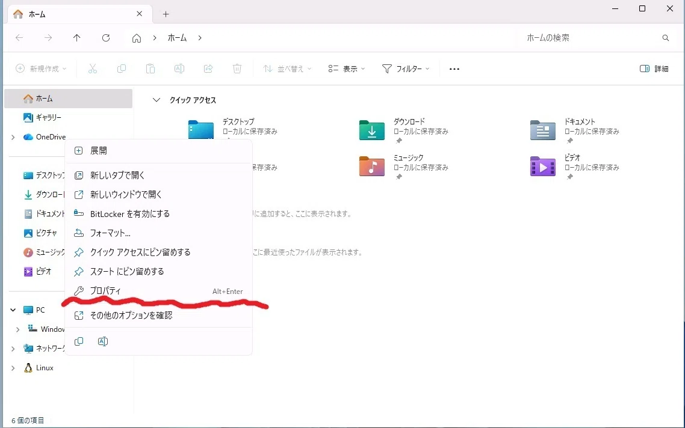Open the ドキュメント folder in Quick access

click(574, 130)
